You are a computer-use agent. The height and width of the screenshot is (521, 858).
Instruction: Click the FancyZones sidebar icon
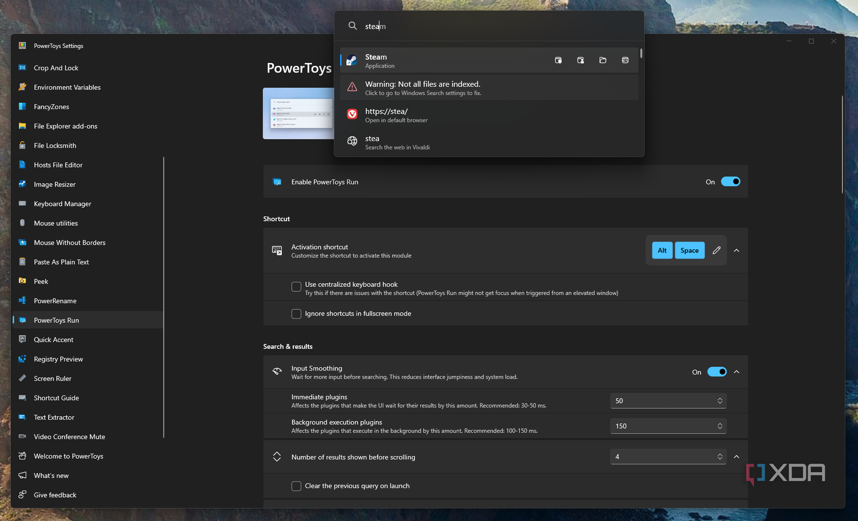(x=22, y=106)
